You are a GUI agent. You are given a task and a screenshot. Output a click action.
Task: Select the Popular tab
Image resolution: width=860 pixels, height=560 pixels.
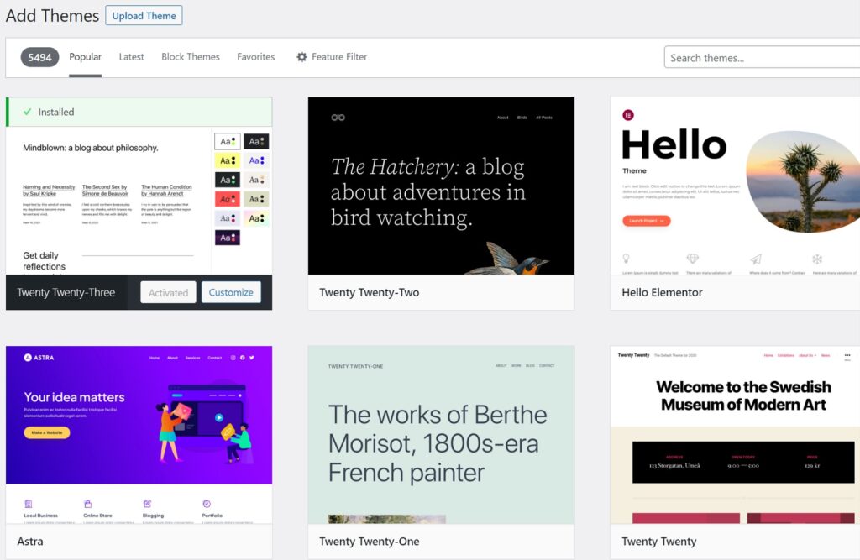click(x=85, y=56)
